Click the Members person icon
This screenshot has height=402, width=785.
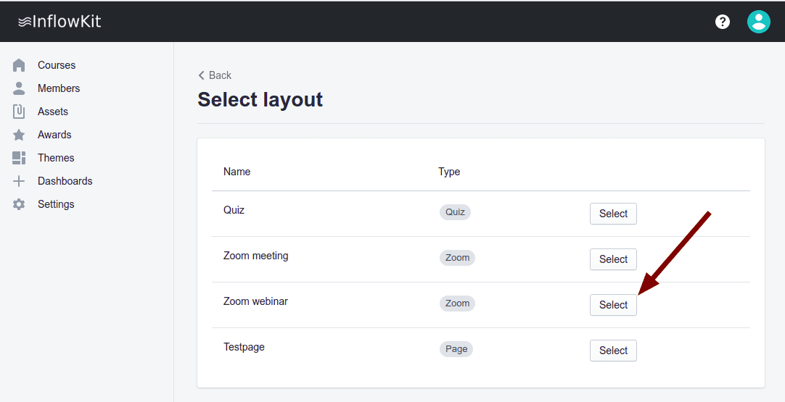(20, 88)
